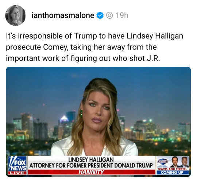Click the lit pyramid-top building in skyline
Viewport: 197px width, 181px height.
click(x=64, y=119)
